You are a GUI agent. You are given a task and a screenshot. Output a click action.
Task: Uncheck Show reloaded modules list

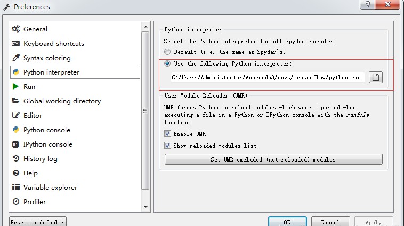click(167, 146)
